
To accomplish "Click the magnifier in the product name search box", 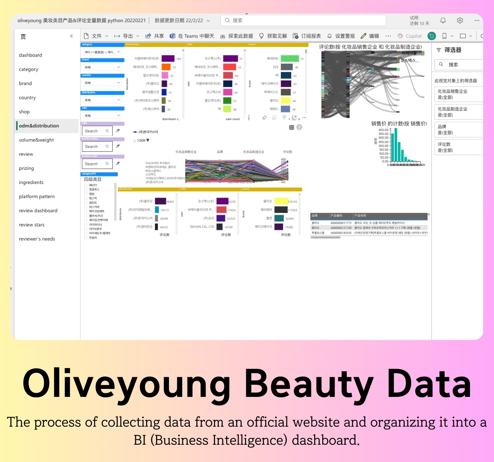I will (x=107, y=147).
